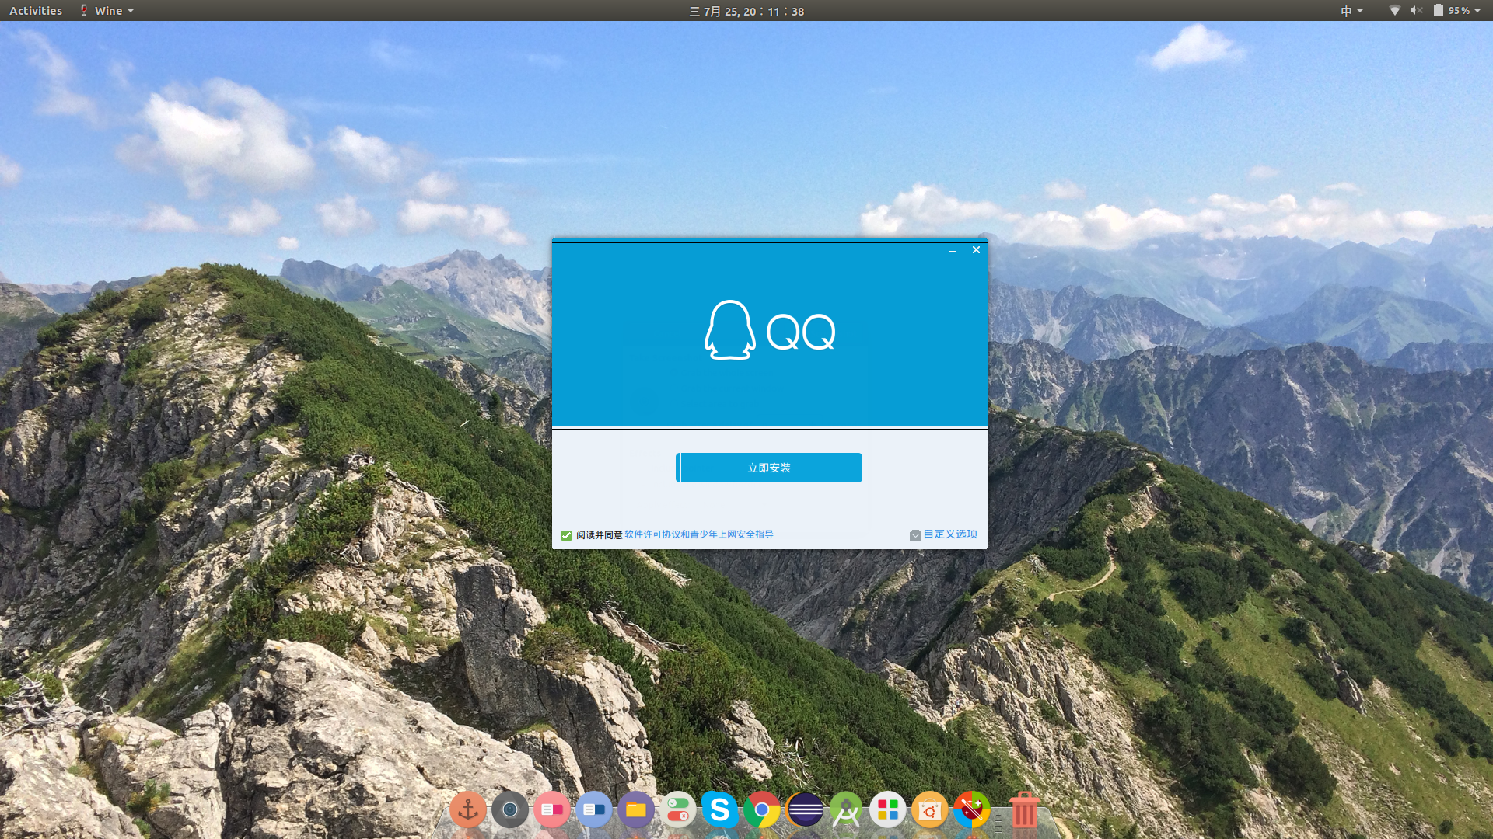
Task: Open the 中 input method menu
Action: [x=1352, y=11]
